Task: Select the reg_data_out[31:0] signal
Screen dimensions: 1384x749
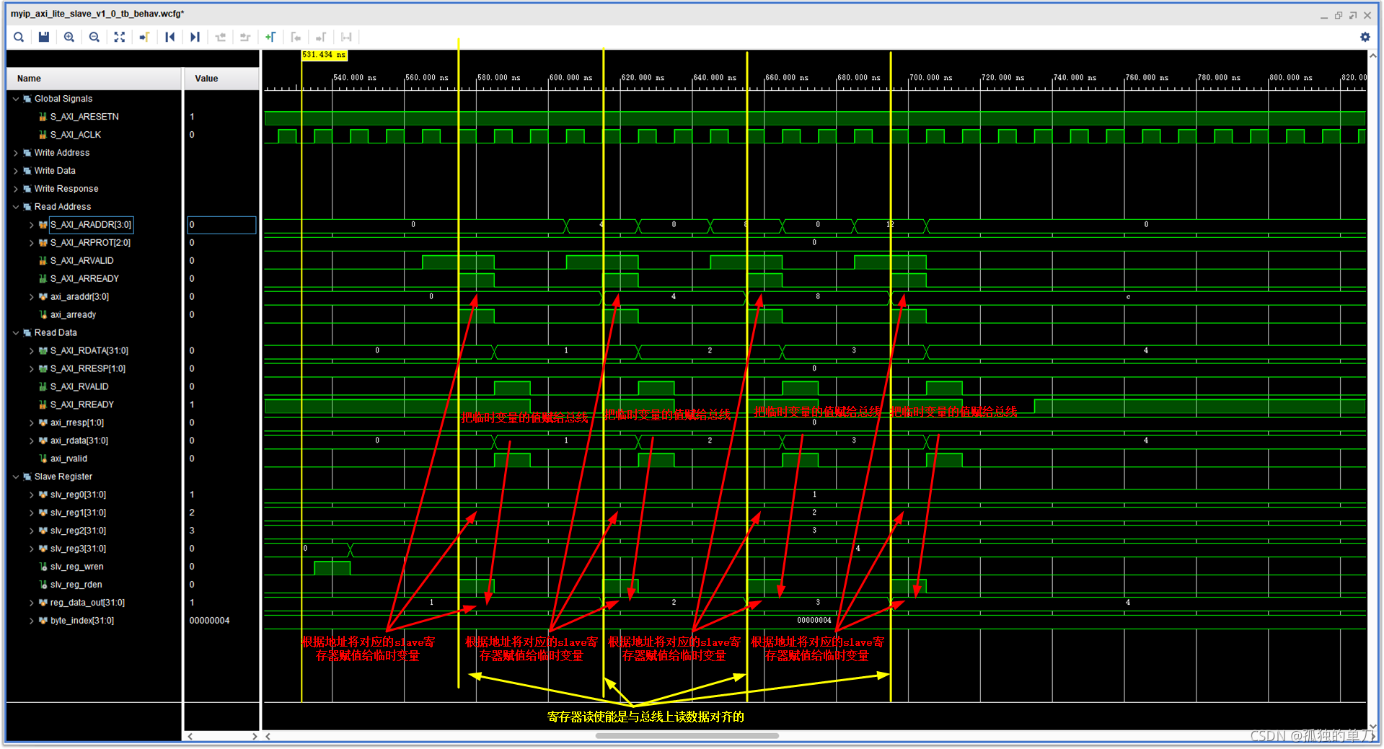Action: point(87,603)
